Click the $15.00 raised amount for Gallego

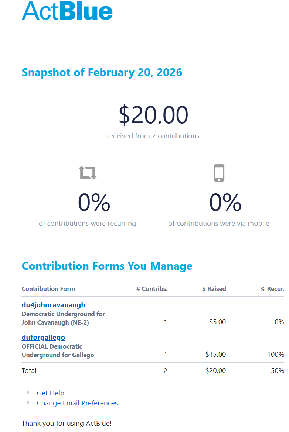point(215,355)
